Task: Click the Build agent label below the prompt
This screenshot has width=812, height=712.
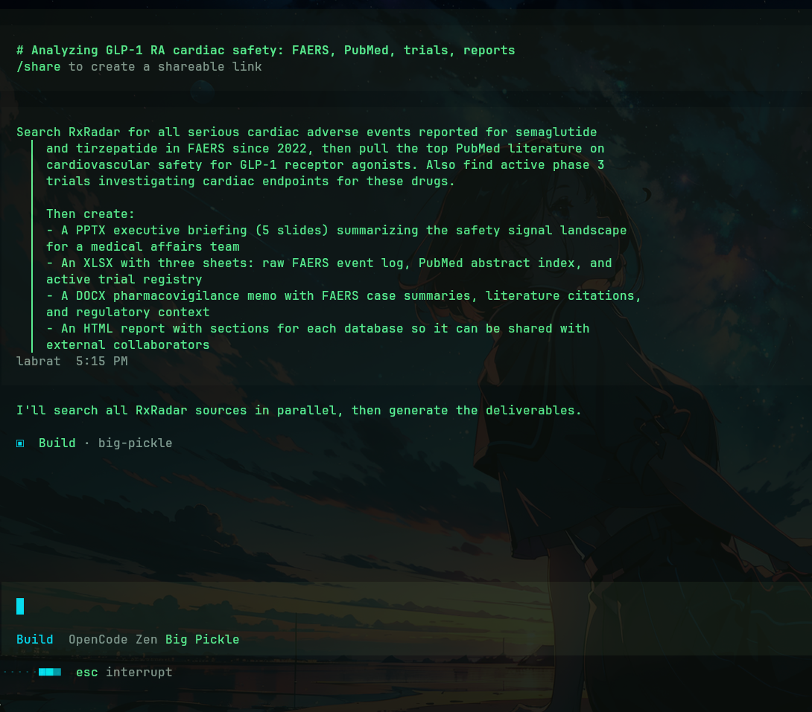Action: coord(34,639)
